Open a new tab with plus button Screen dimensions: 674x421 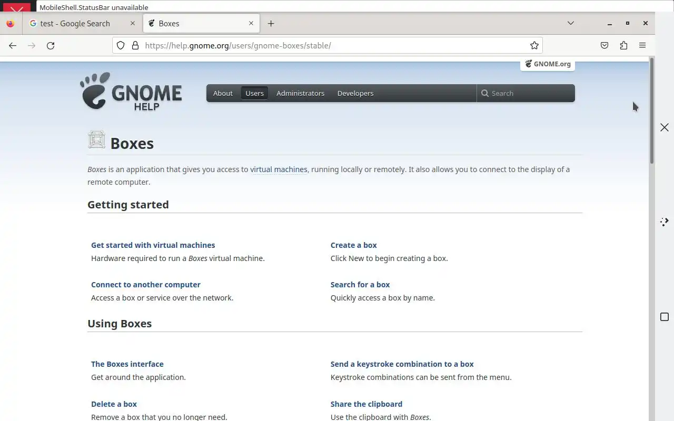(x=271, y=24)
